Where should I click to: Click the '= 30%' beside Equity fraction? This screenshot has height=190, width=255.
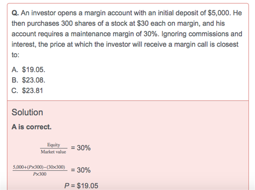point(81,148)
